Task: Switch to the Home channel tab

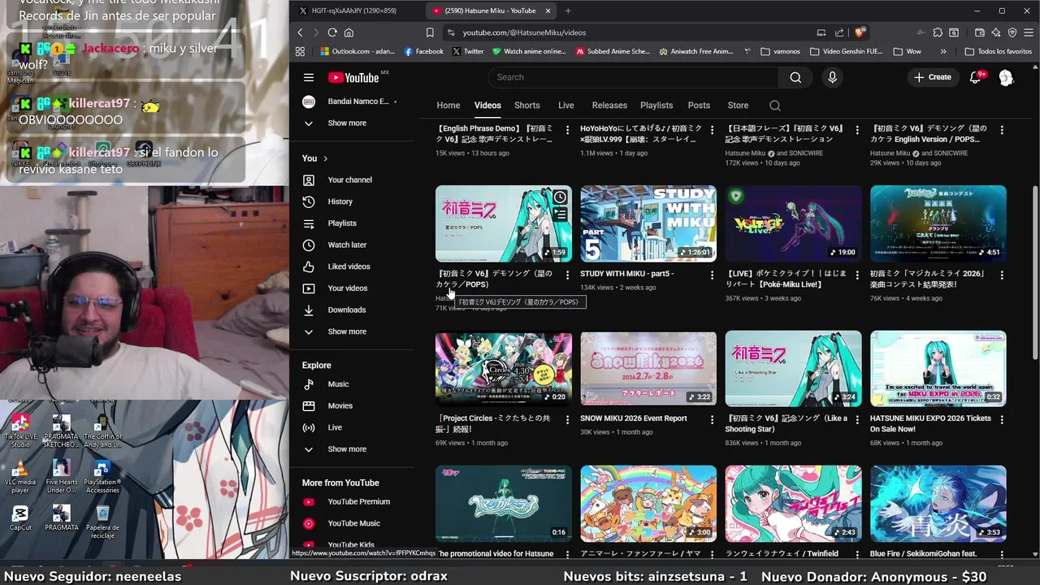Action: [448, 106]
